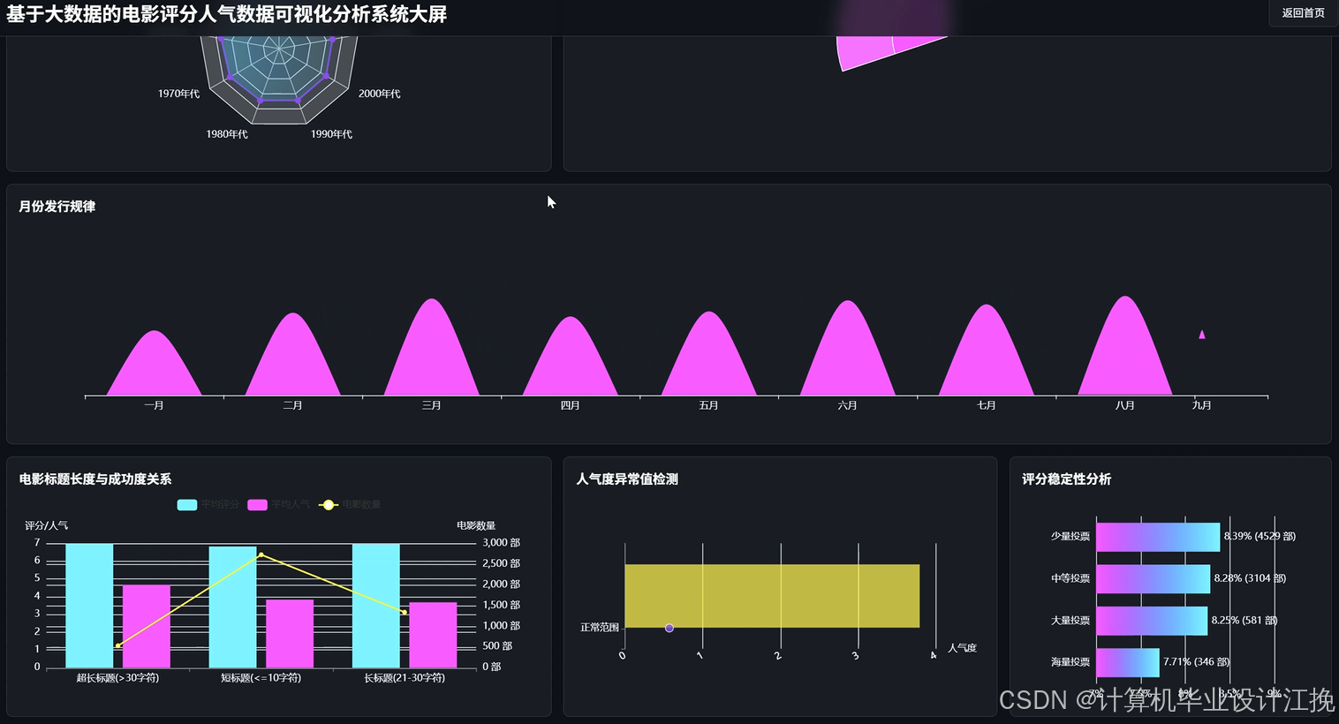Screen dimensions: 1339x724
Task: Click the 1990年代 radar axis label
Action: [x=331, y=134]
